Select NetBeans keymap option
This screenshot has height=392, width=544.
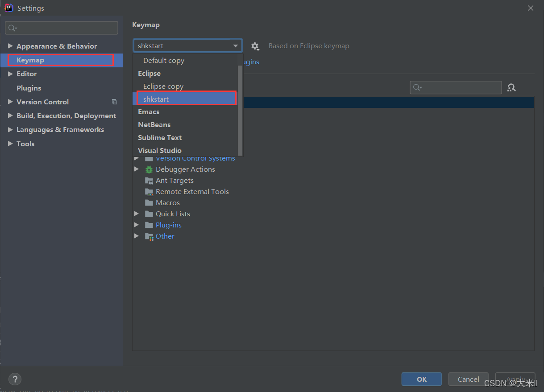(185, 125)
